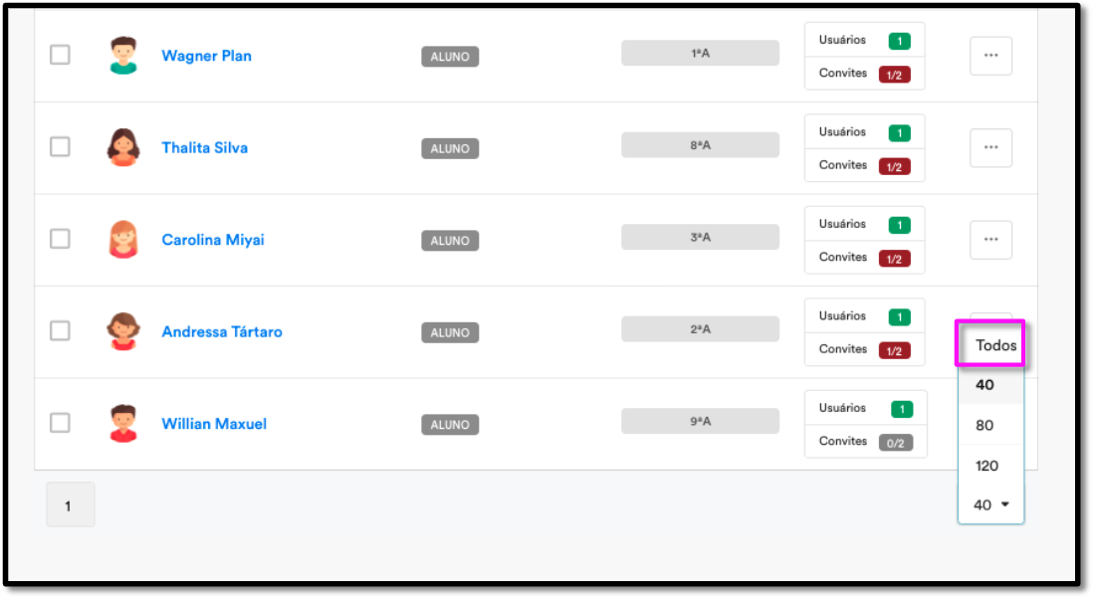Screen dimensions: 1093x597
Task: Open the three-dots menu for Carolina Miyai
Action: (990, 240)
